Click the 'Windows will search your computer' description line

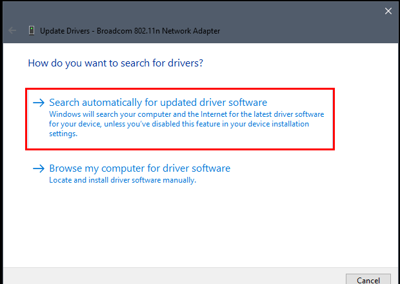pyautogui.click(x=186, y=114)
